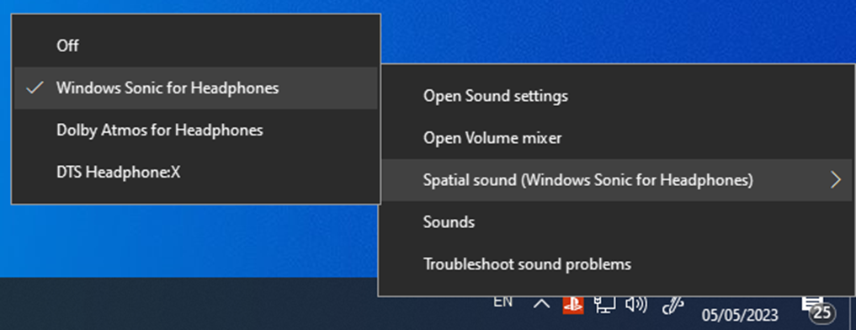
Task: Click the checkmark beside Windows Sonic
Action: (35, 88)
